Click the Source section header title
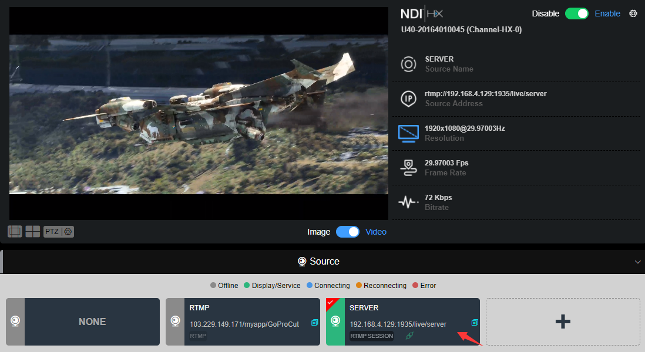645x352 pixels. [324, 261]
